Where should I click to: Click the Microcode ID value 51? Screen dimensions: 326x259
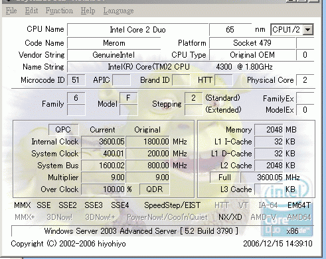click(x=76, y=80)
